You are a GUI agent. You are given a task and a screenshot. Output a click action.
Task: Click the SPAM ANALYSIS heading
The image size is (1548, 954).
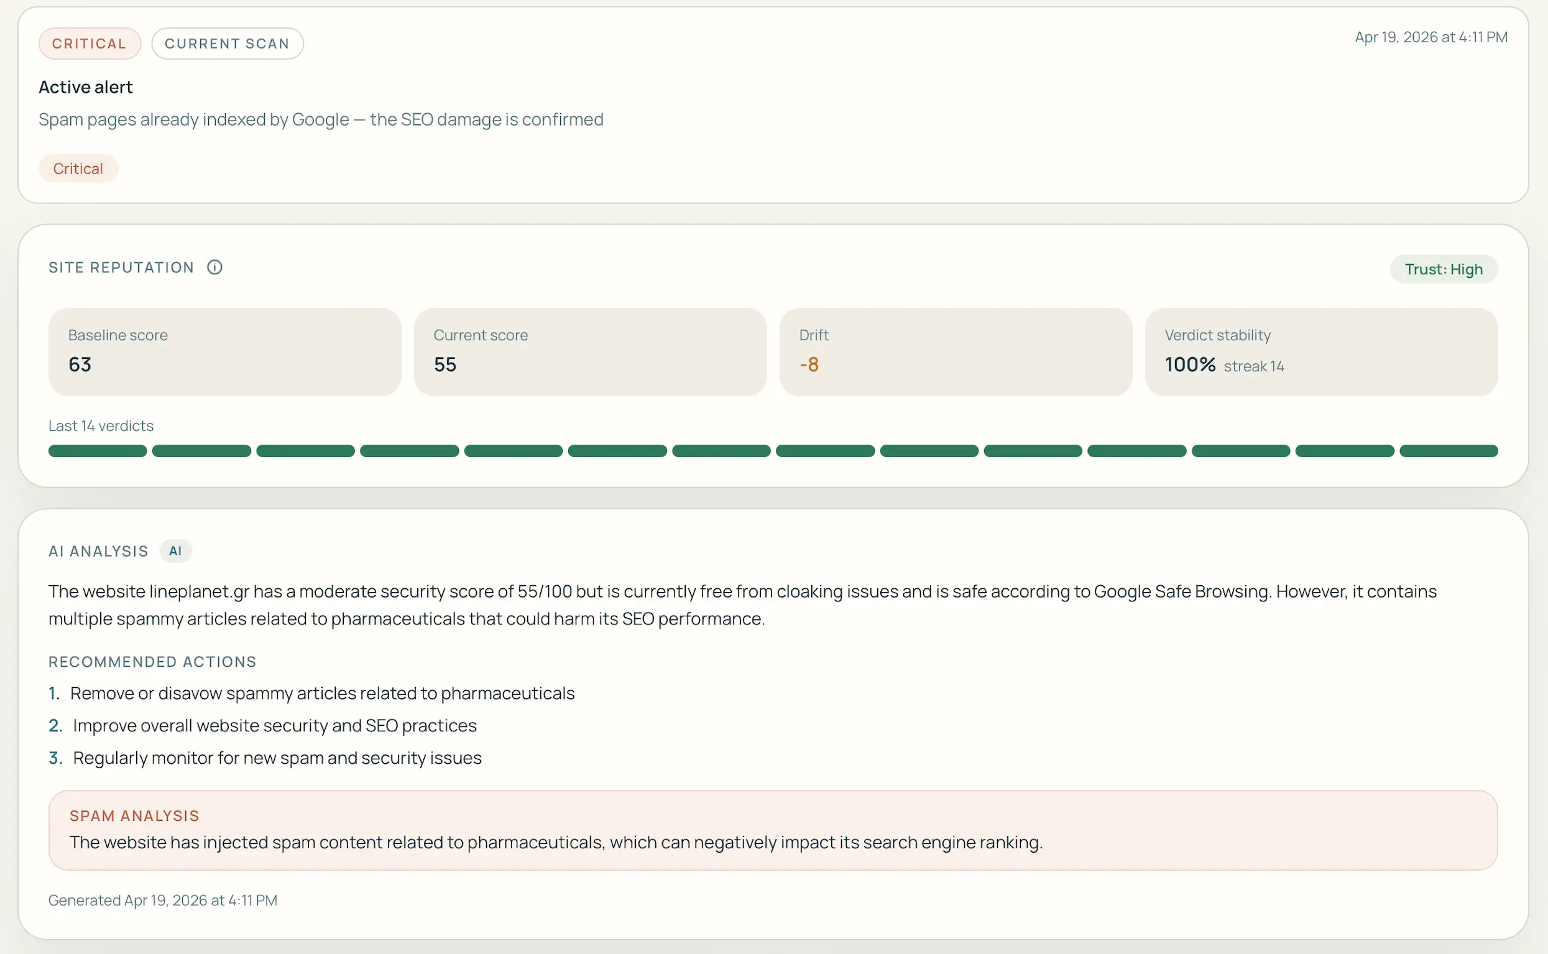(134, 816)
